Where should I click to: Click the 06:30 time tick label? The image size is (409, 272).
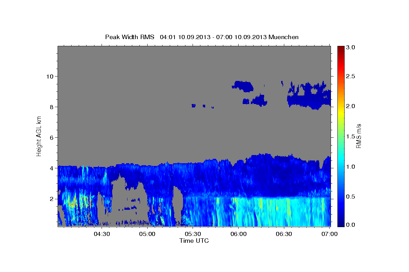pyautogui.click(x=284, y=234)
